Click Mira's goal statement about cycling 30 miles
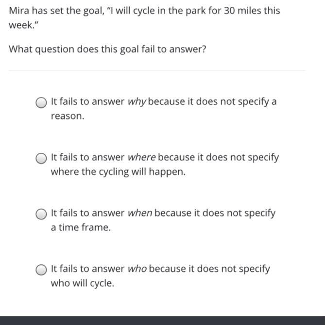The width and height of the screenshot is (325, 325). tap(144, 11)
